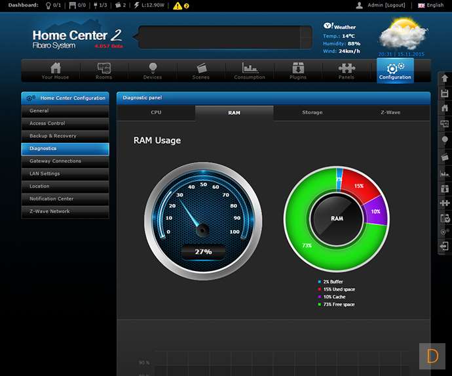Click the yellow warning alert icon
Screen dimensions: 452x376
pos(178,5)
